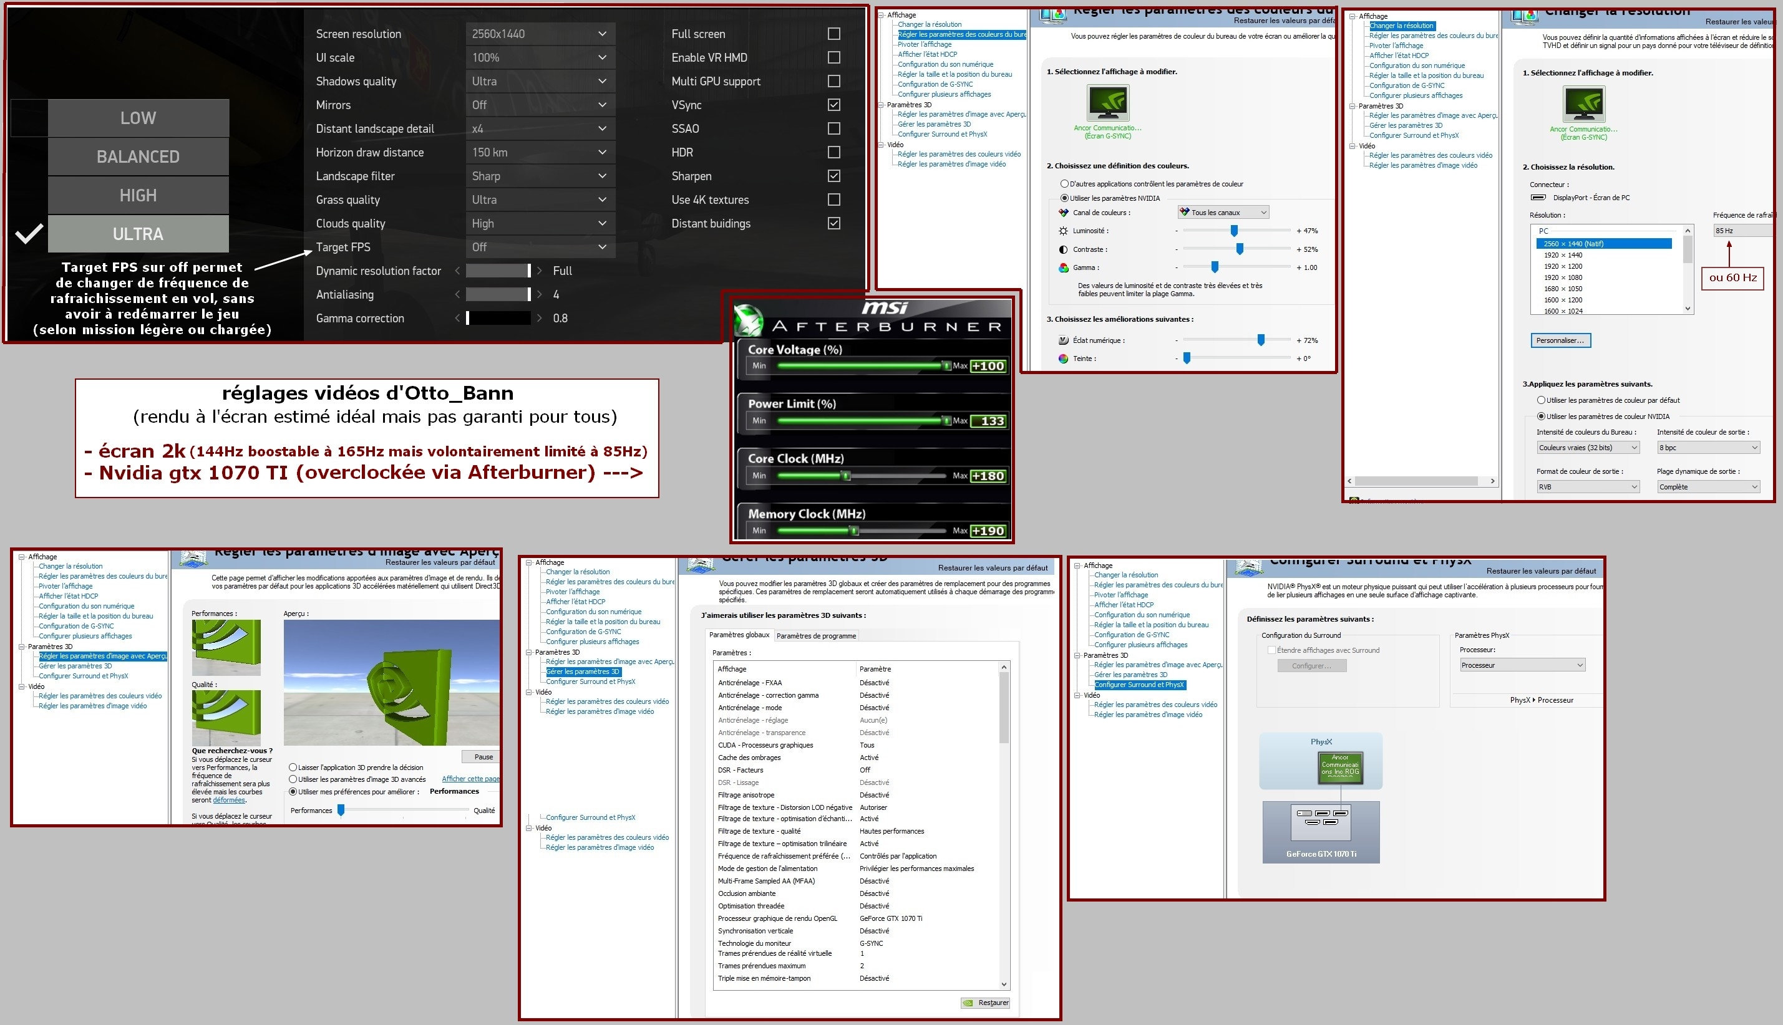Select the ULTRA graphics preset
The image size is (1783, 1025).
[x=138, y=234]
